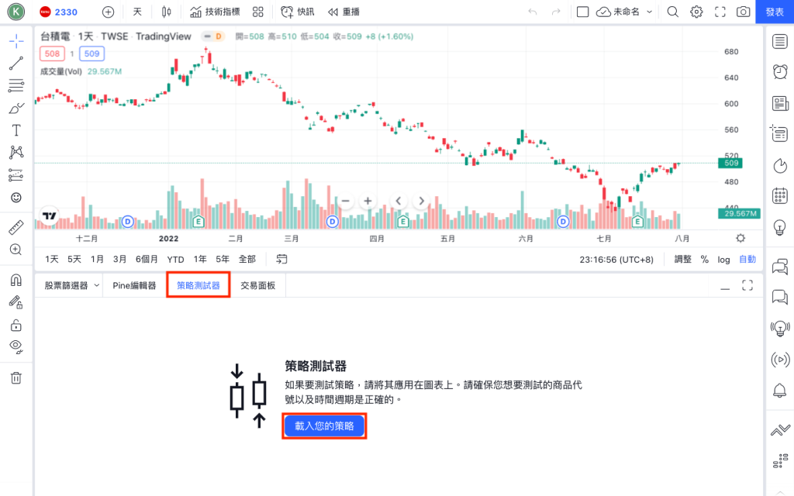
Task: Click the redo arrow
Action: 556,12
